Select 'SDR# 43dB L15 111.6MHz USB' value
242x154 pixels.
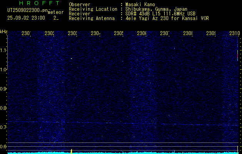[160, 14]
